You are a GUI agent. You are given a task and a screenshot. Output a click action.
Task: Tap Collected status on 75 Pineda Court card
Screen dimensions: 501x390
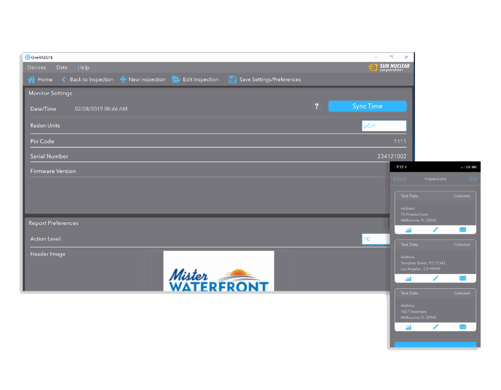tap(462, 196)
